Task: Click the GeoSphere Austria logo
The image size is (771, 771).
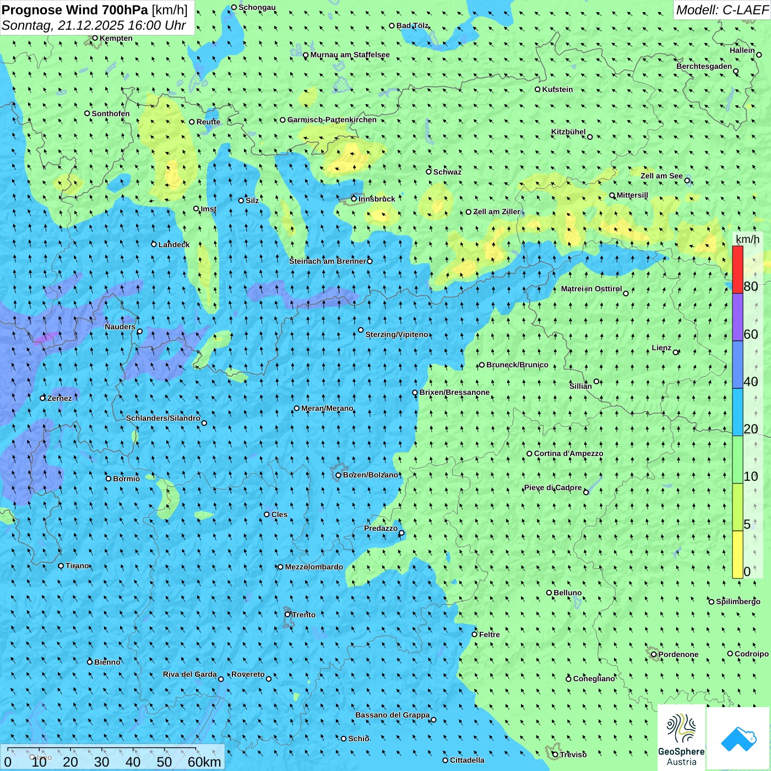Action: [681, 737]
